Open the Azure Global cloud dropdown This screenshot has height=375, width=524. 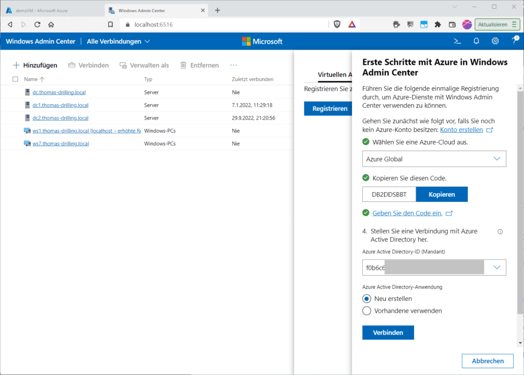pos(434,159)
